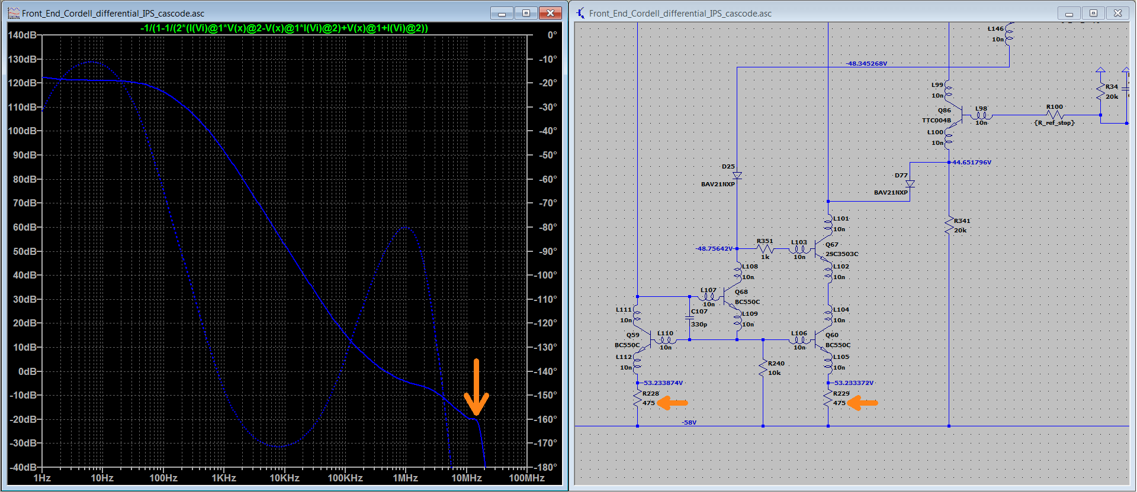Viewport: 1137px width, 492px height.
Task: Minimize the schematic window
Action: pyautogui.click(x=1069, y=13)
